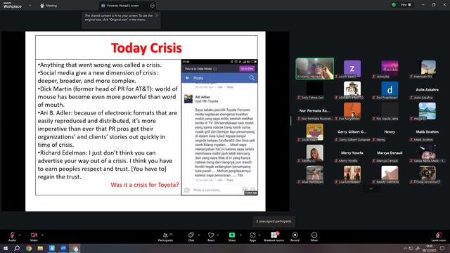Open Google Chrome from the taskbar
This screenshot has width=450, height=253.
[x=29, y=248]
